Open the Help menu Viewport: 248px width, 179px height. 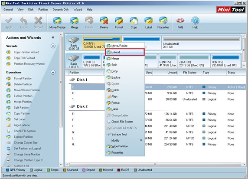[89, 10]
